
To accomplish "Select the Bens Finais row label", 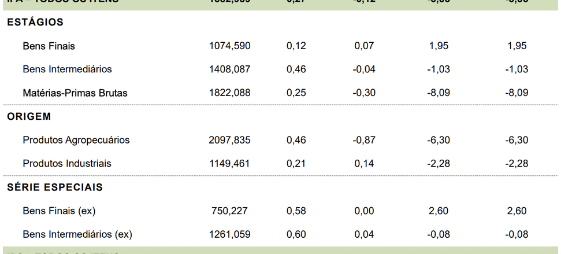I will (x=49, y=46).
